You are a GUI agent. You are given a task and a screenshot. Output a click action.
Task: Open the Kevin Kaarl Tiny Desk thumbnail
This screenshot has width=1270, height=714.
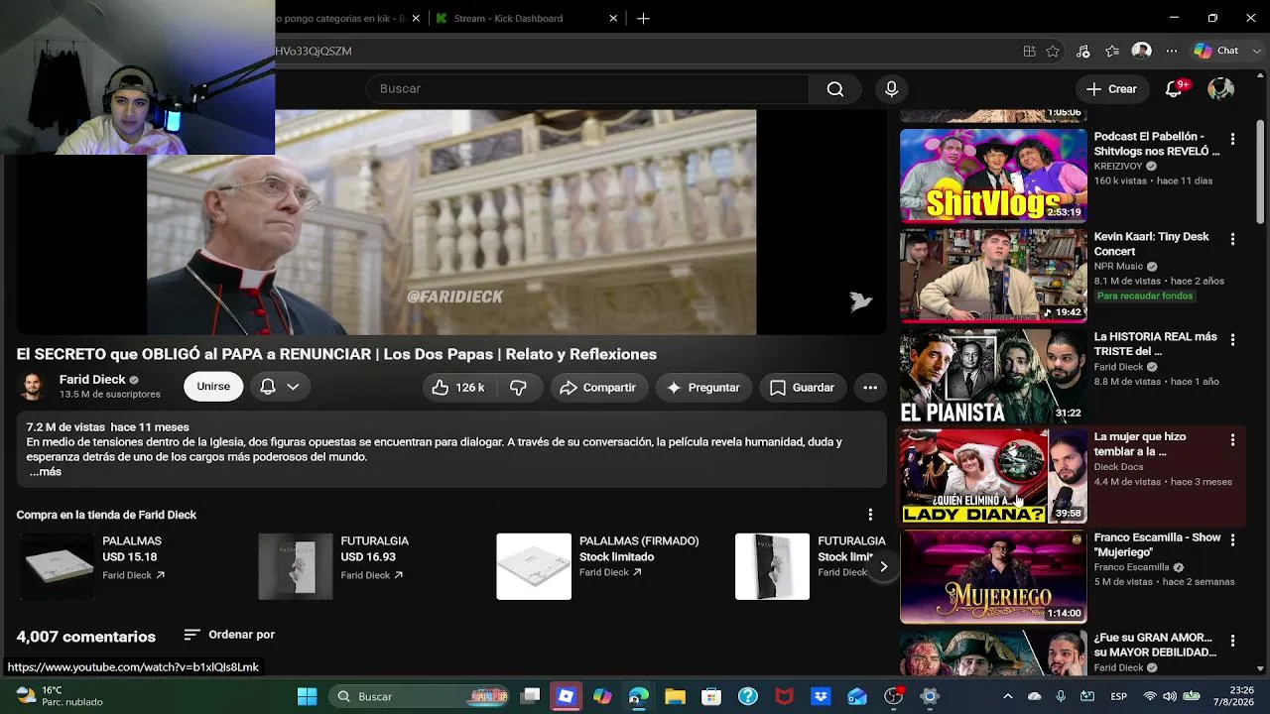pos(993,276)
